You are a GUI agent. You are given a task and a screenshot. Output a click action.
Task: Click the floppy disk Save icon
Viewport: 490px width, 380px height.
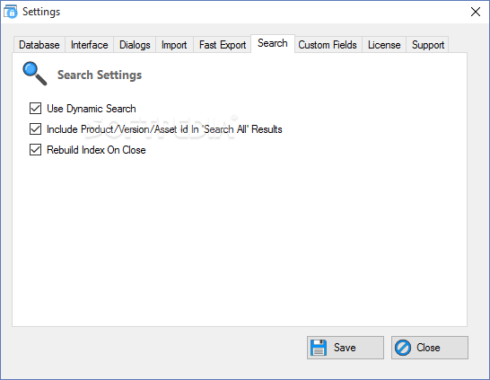click(x=319, y=348)
